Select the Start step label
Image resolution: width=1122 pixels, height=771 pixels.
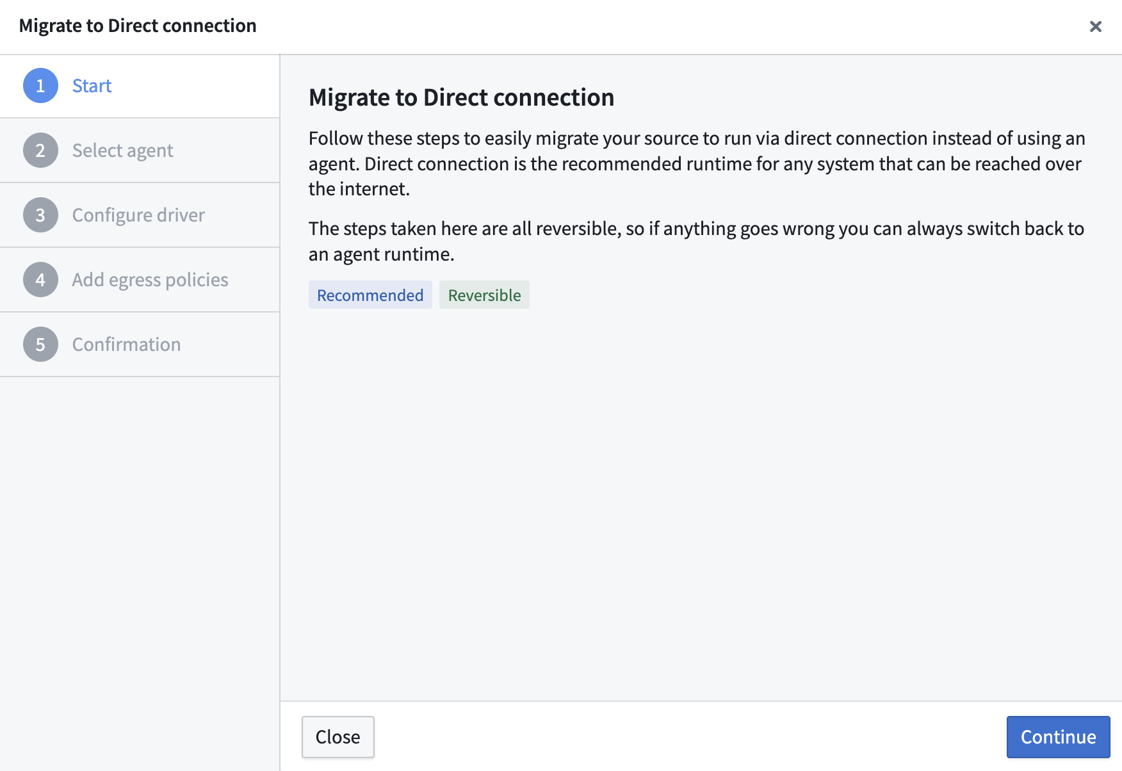tap(92, 86)
